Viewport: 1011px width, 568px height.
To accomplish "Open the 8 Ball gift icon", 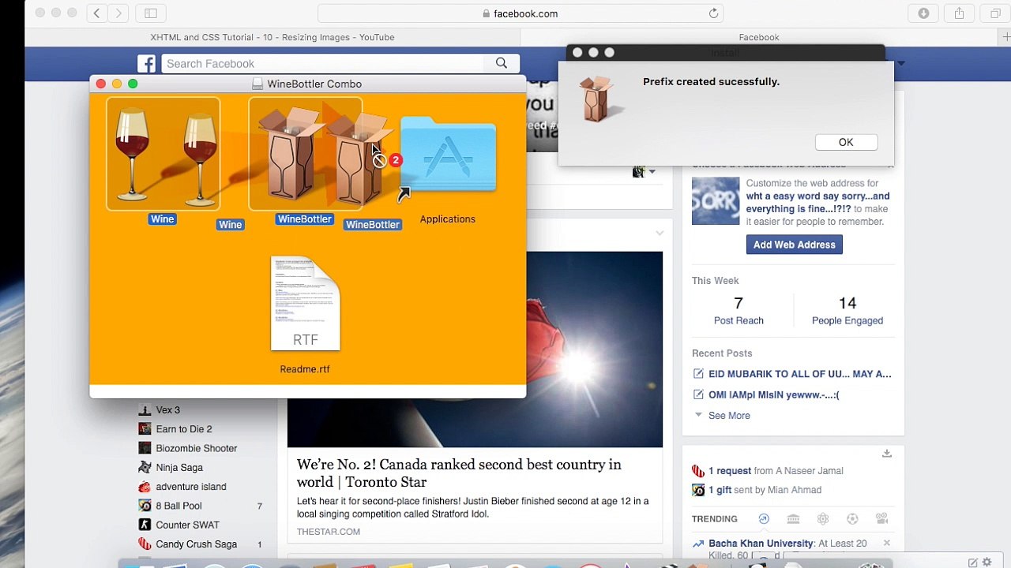I will point(698,490).
